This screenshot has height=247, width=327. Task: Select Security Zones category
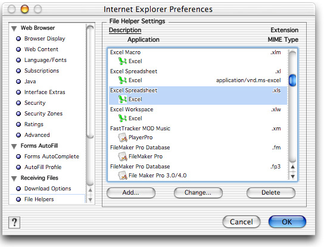[43, 114]
